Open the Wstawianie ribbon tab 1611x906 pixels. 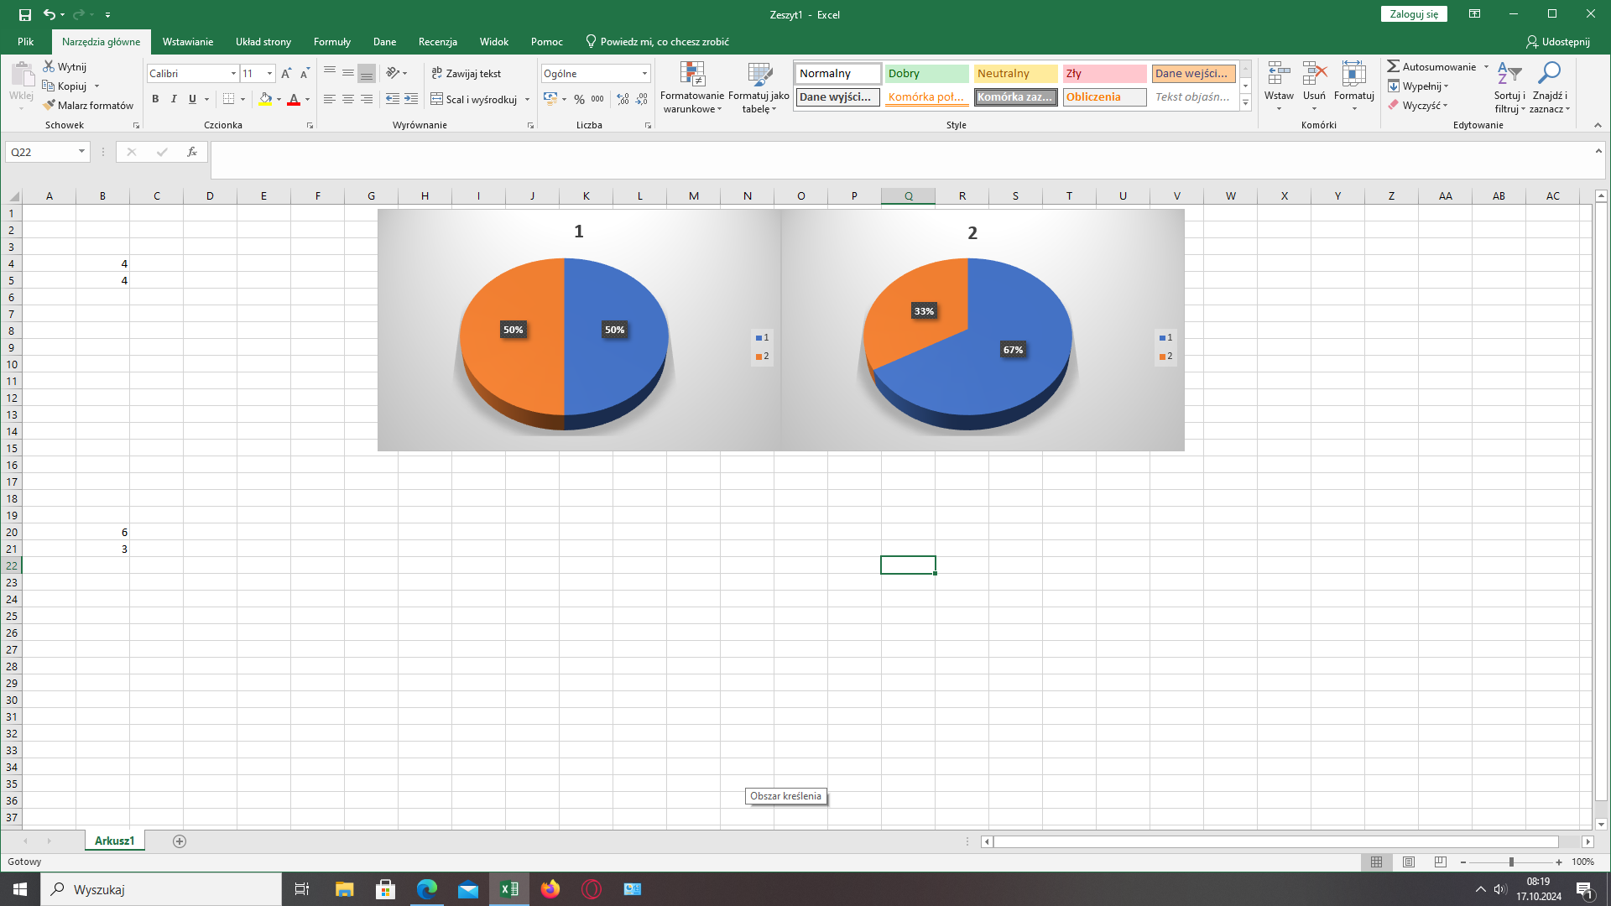[x=188, y=42]
